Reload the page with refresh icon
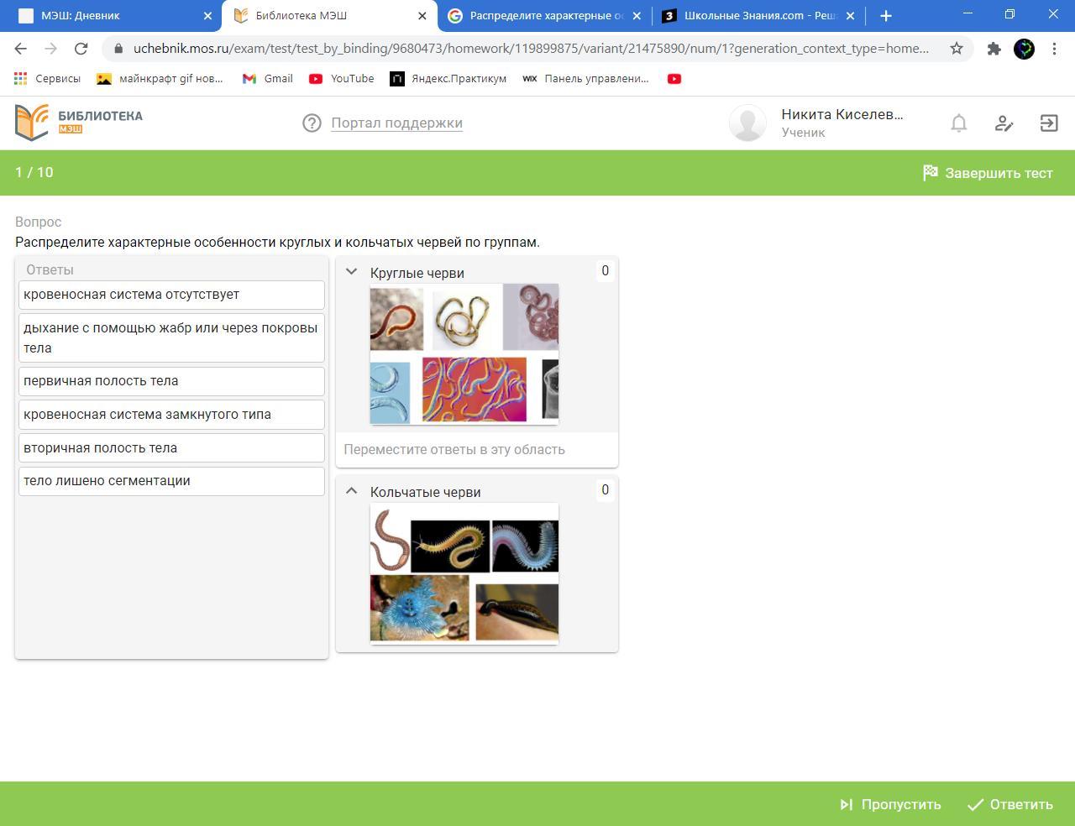 click(81, 49)
